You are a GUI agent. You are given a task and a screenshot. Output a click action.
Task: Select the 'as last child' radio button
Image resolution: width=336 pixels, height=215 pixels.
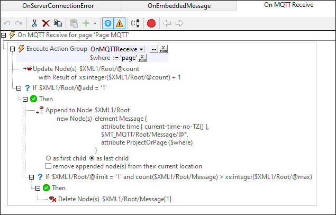[91, 158]
